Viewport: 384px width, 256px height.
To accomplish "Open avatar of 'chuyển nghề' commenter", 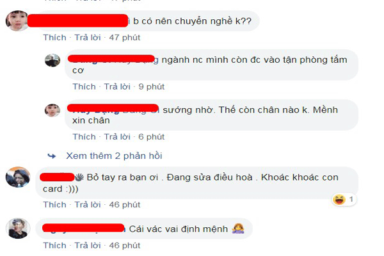I will click(17, 20).
